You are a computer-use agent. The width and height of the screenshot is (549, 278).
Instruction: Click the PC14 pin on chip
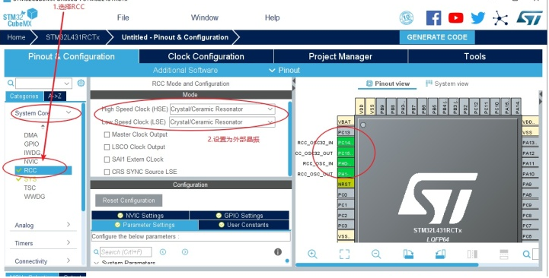point(346,143)
